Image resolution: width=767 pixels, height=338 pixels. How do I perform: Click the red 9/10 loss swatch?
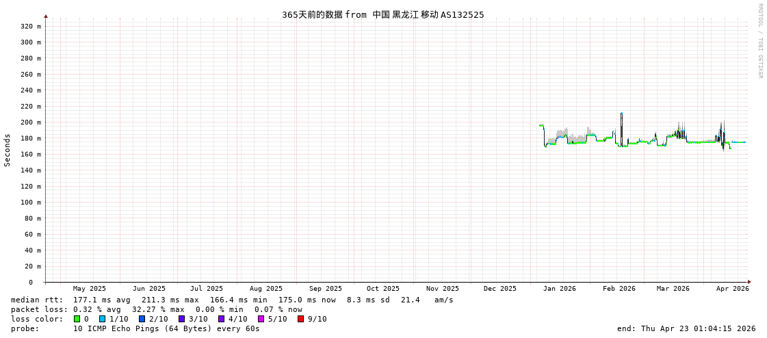point(300,319)
